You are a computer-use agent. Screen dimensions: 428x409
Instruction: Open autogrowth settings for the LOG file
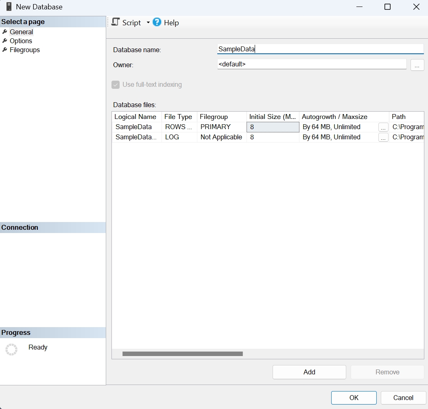(383, 137)
